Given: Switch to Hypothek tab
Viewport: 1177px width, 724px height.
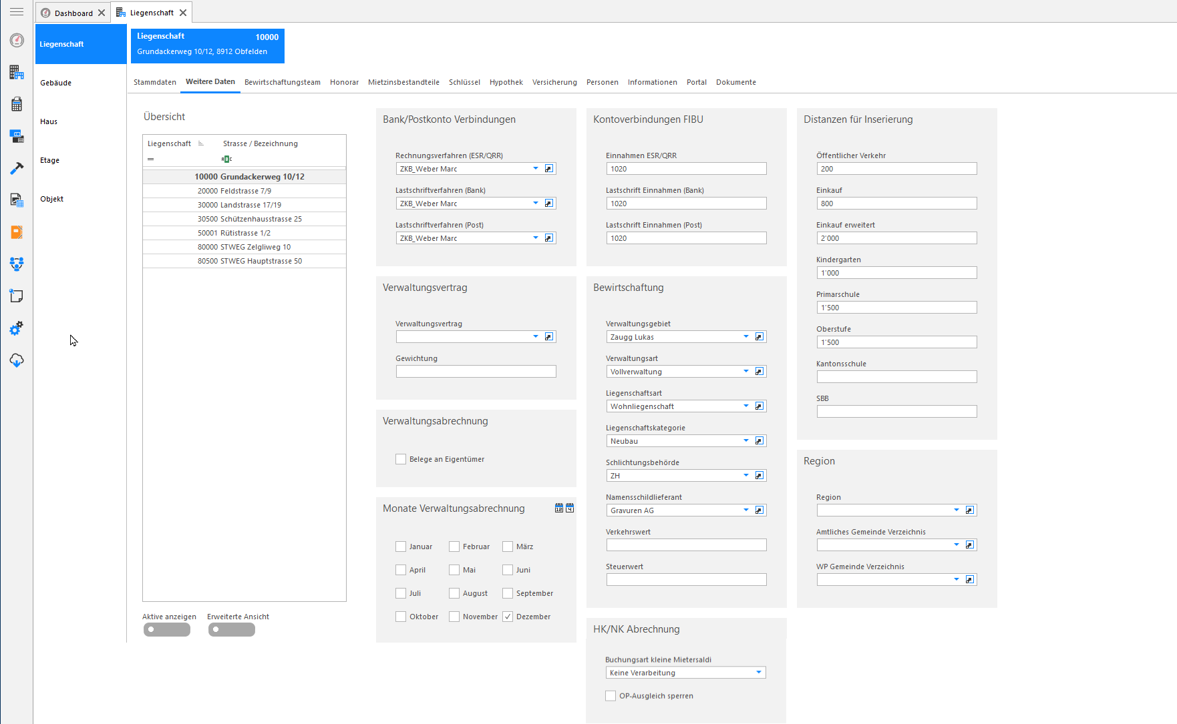Looking at the screenshot, I should click(506, 82).
